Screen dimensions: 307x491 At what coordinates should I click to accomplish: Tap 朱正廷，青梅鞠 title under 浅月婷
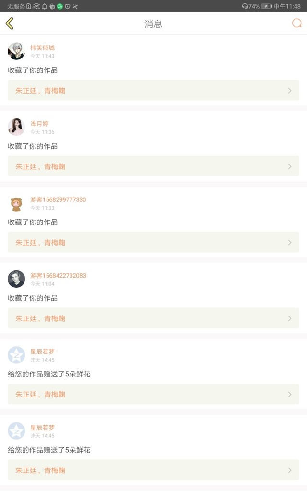[x=40, y=166]
